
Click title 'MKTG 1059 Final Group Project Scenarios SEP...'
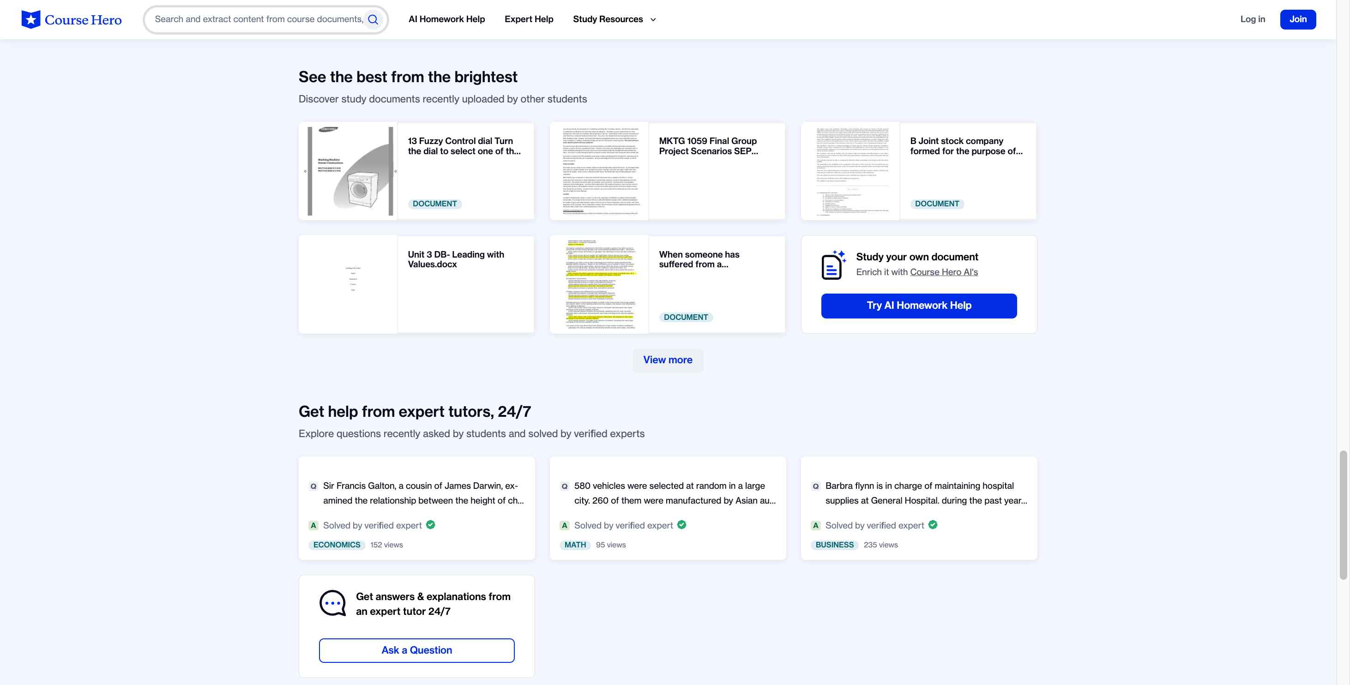(x=709, y=146)
